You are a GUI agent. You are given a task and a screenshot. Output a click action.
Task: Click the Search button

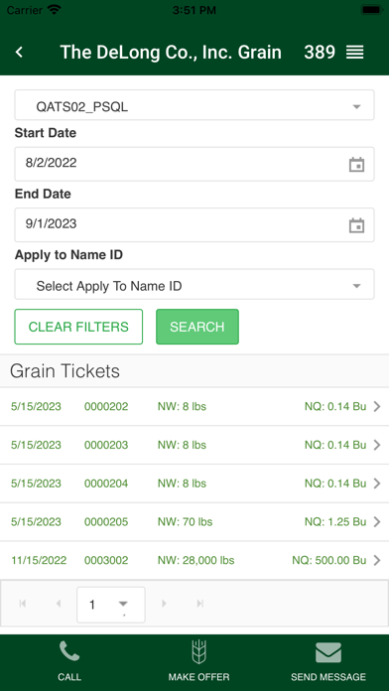[x=197, y=327]
